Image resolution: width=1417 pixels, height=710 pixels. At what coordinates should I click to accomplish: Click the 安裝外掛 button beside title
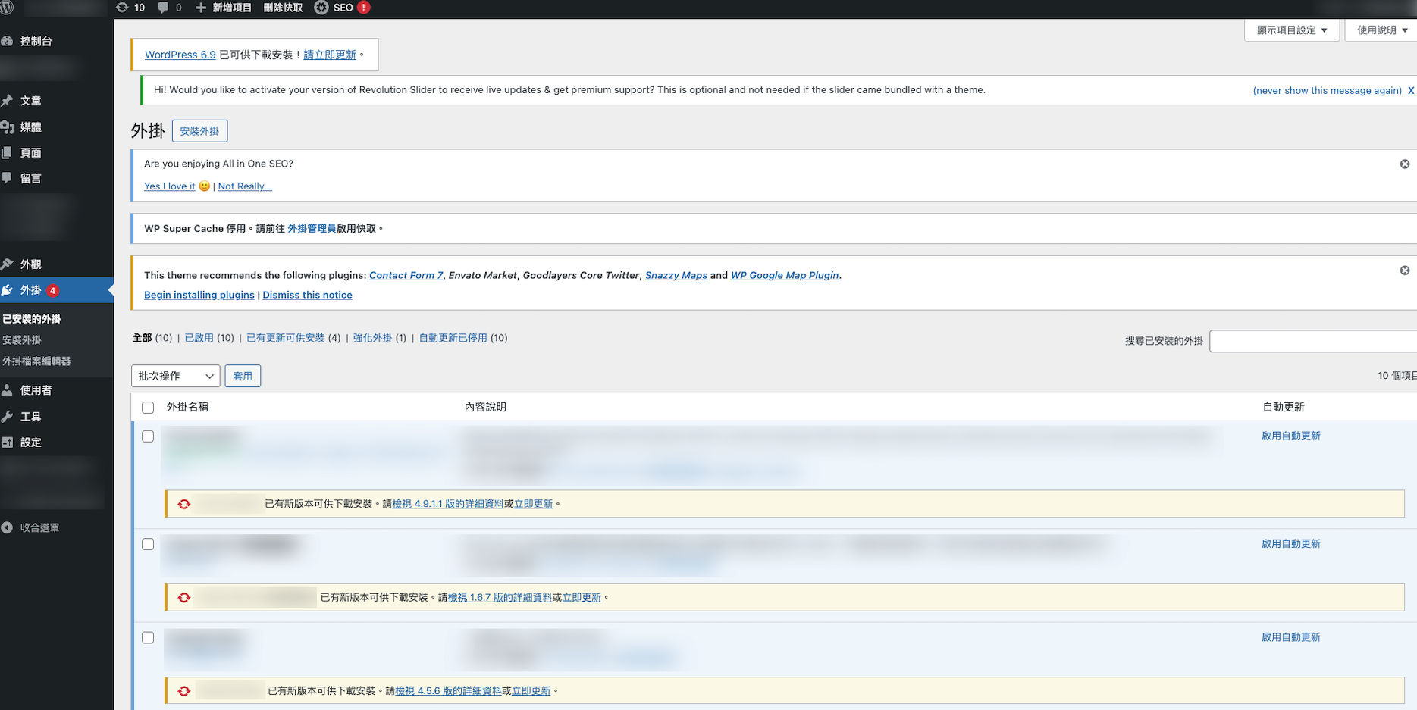[199, 131]
